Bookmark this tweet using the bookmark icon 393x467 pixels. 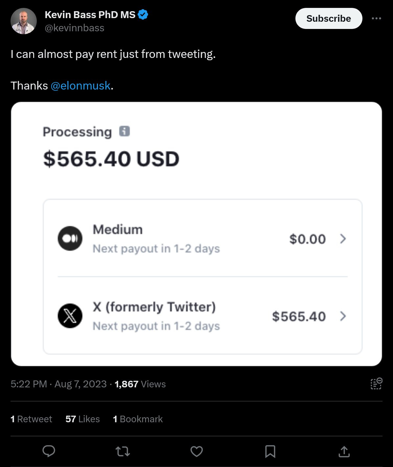270,451
